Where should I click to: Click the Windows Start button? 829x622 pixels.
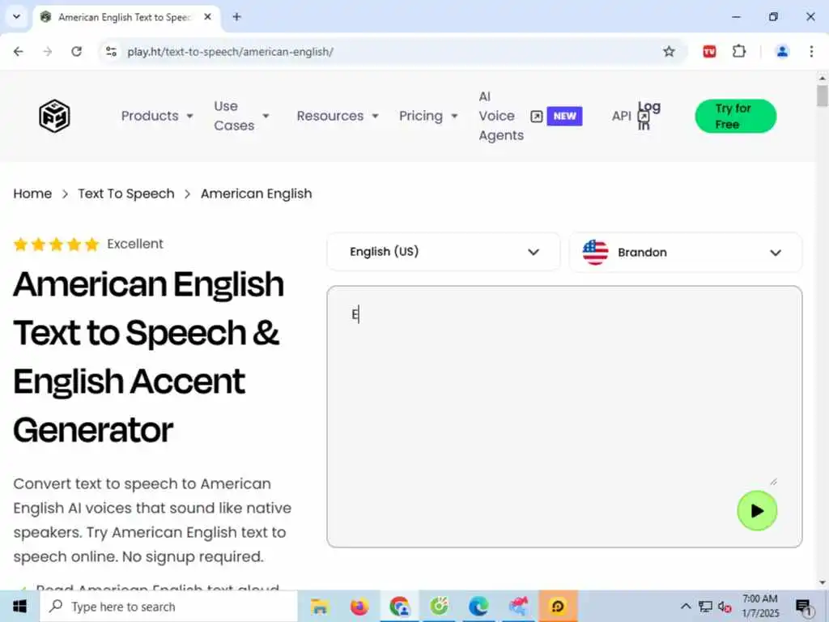point(19,606)
